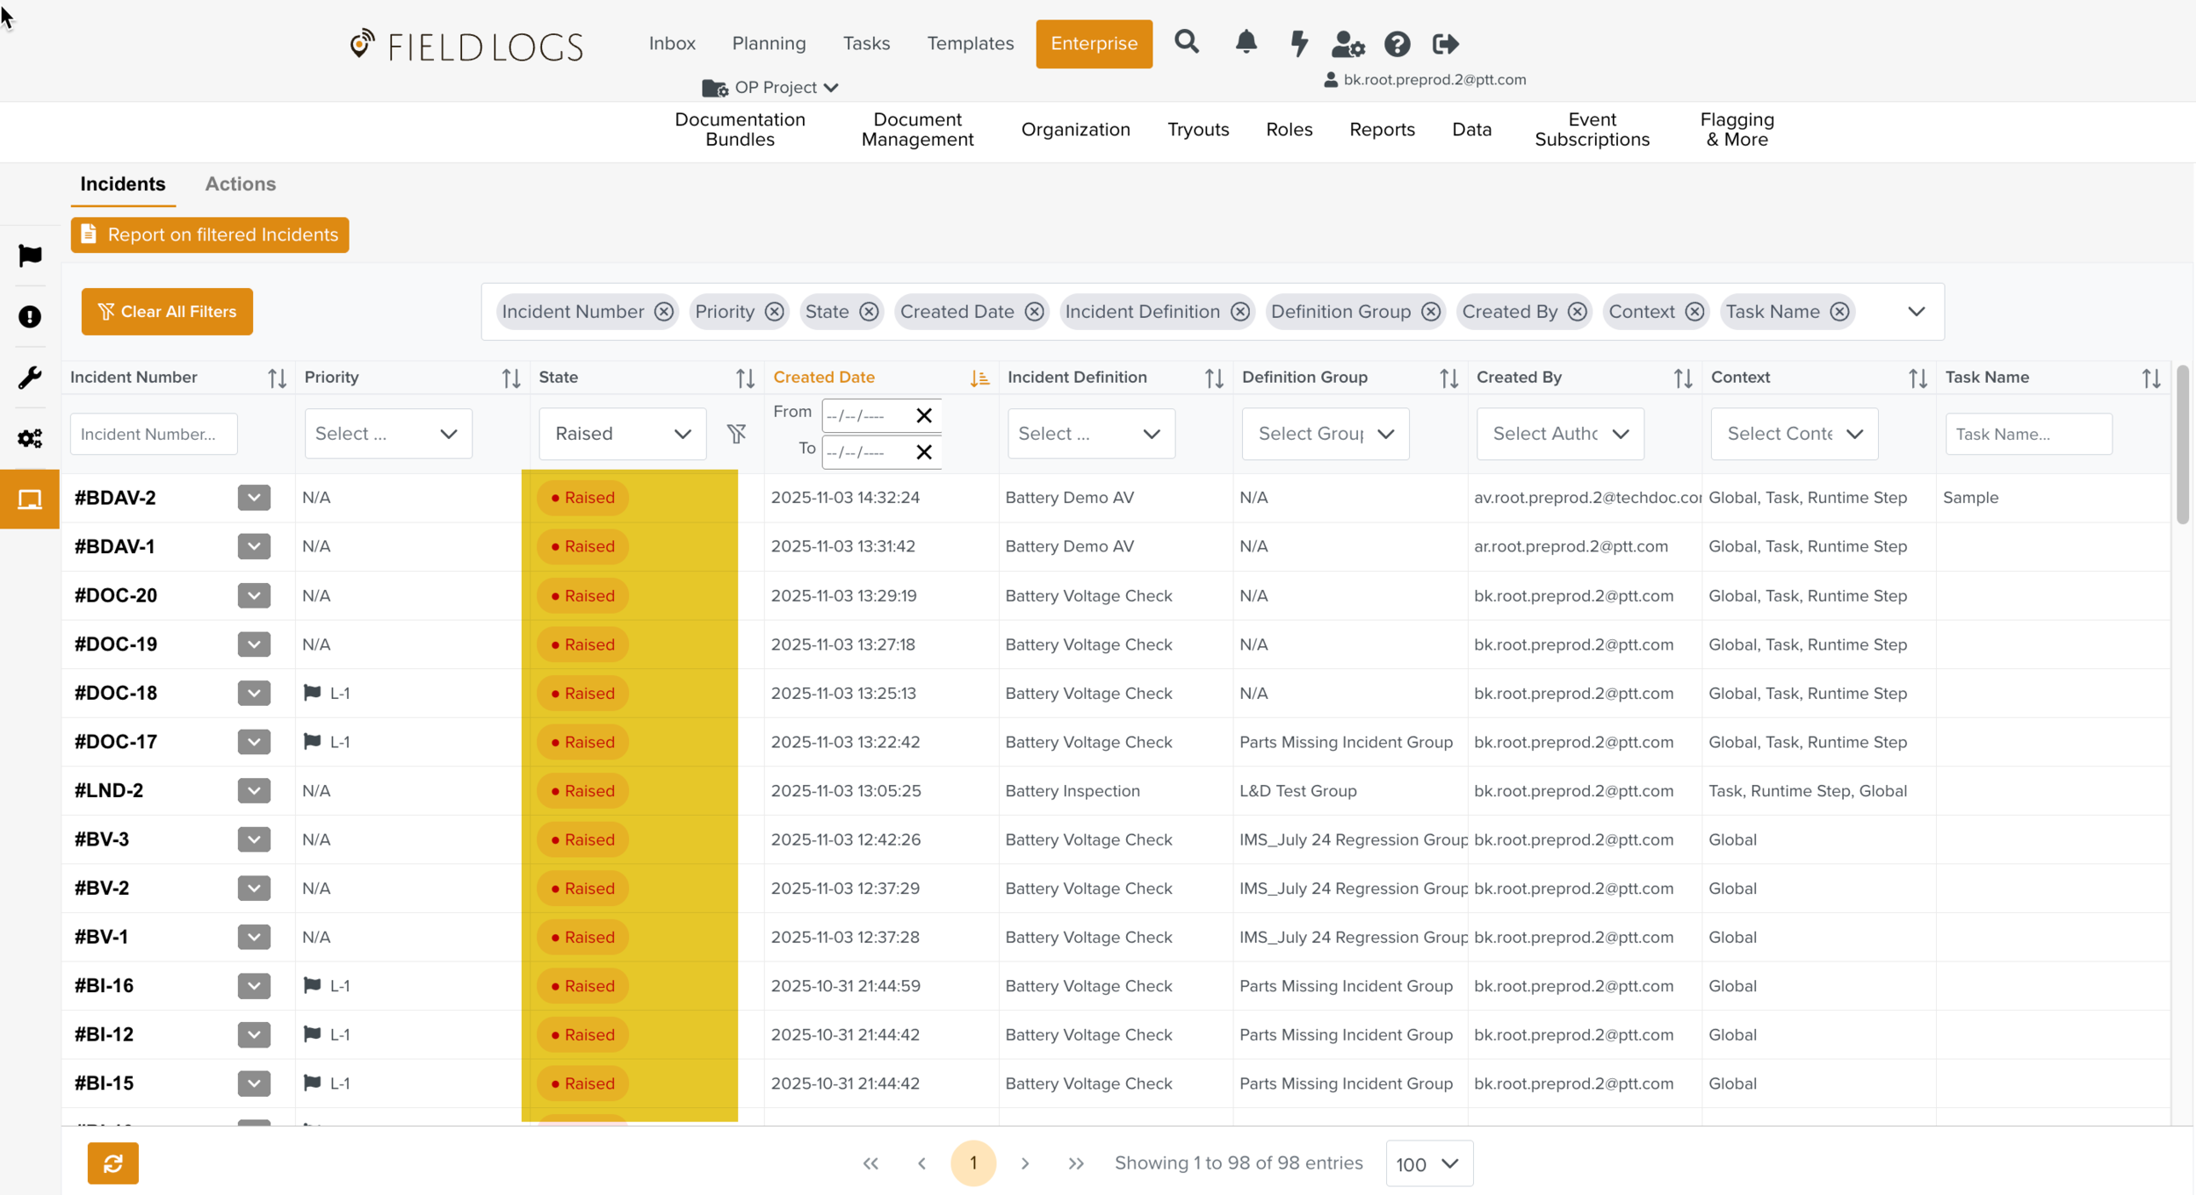Toggle sort on Incident Number column
2196x1195 pixels.
(277, 378)
